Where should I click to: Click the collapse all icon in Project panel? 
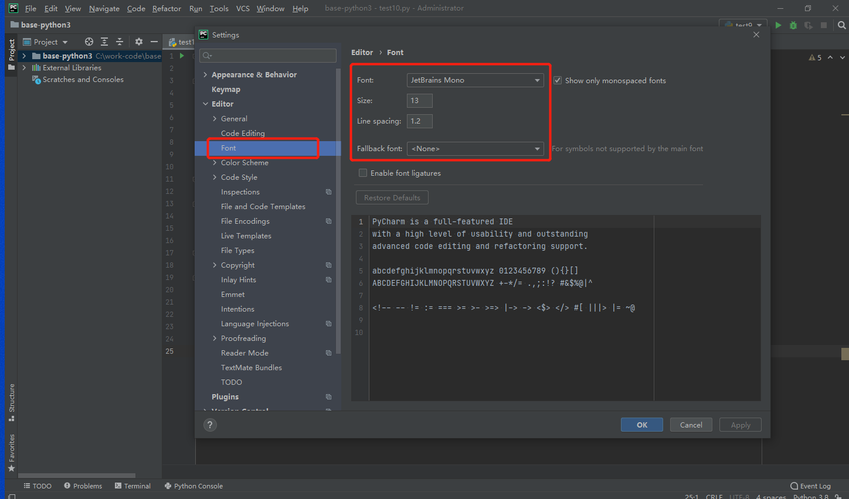(120, 42)
